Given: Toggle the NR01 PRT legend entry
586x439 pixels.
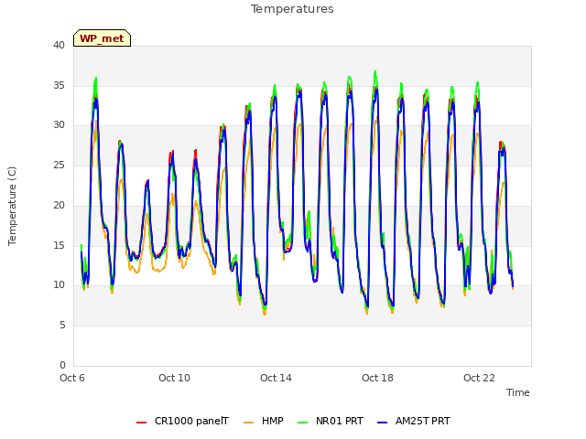Looking at the screenshot, I should pos(331,421).
